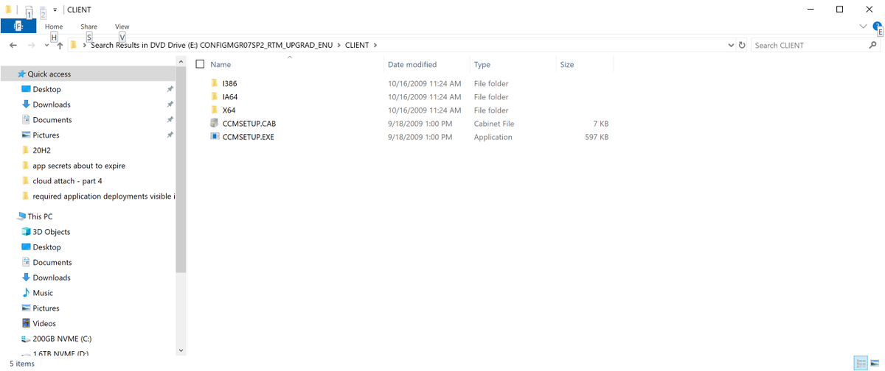Select Documents under This PC

[52, 263]
